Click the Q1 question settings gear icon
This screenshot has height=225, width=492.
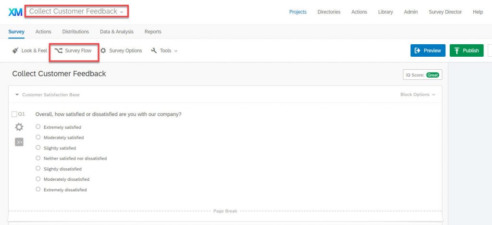(19, 127)
